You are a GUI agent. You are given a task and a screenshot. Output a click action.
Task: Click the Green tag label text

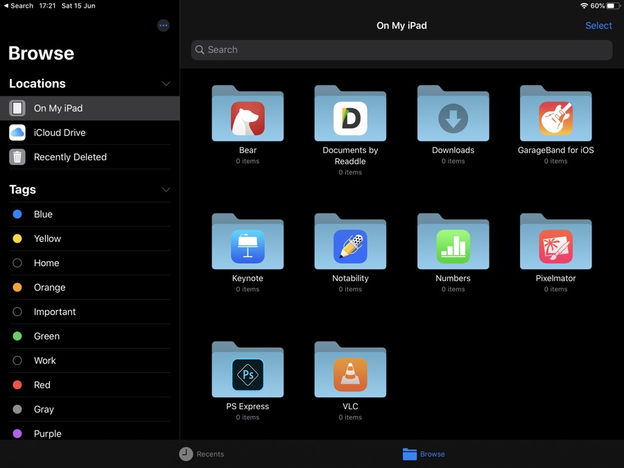click(46, 336)
